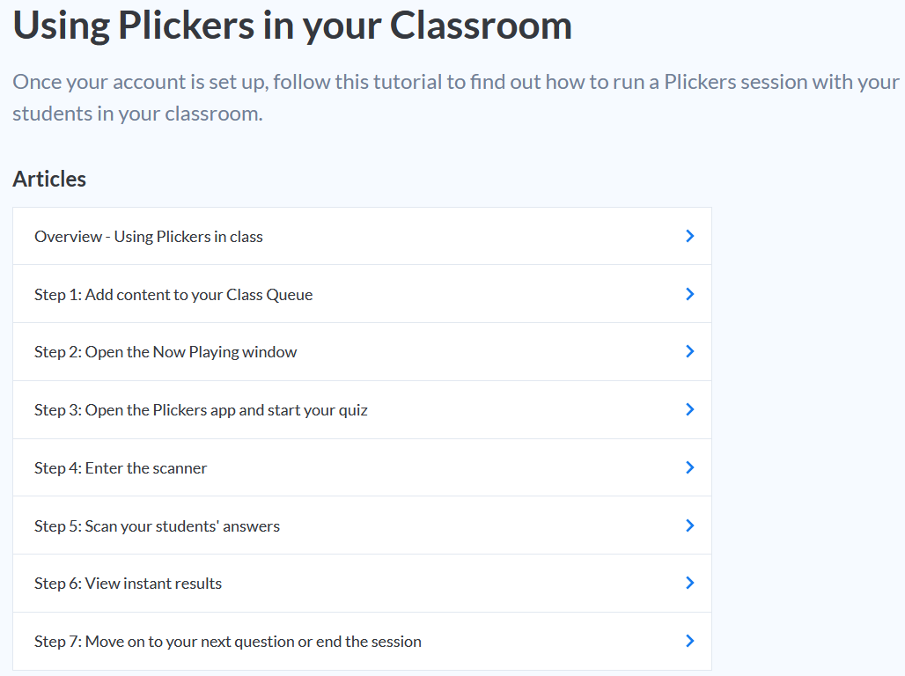Select the Step 4: Enter the scanner article
The height and width of the screenshot is (676, 905).
click(121, 468)
